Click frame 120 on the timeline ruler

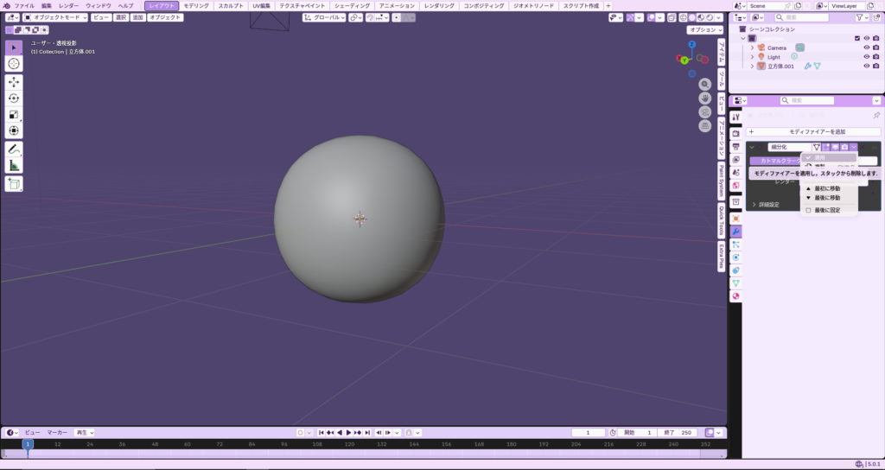click(349, 444)
